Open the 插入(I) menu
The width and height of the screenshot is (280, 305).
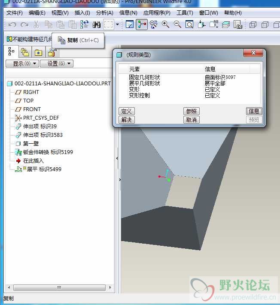coord(82,13)
